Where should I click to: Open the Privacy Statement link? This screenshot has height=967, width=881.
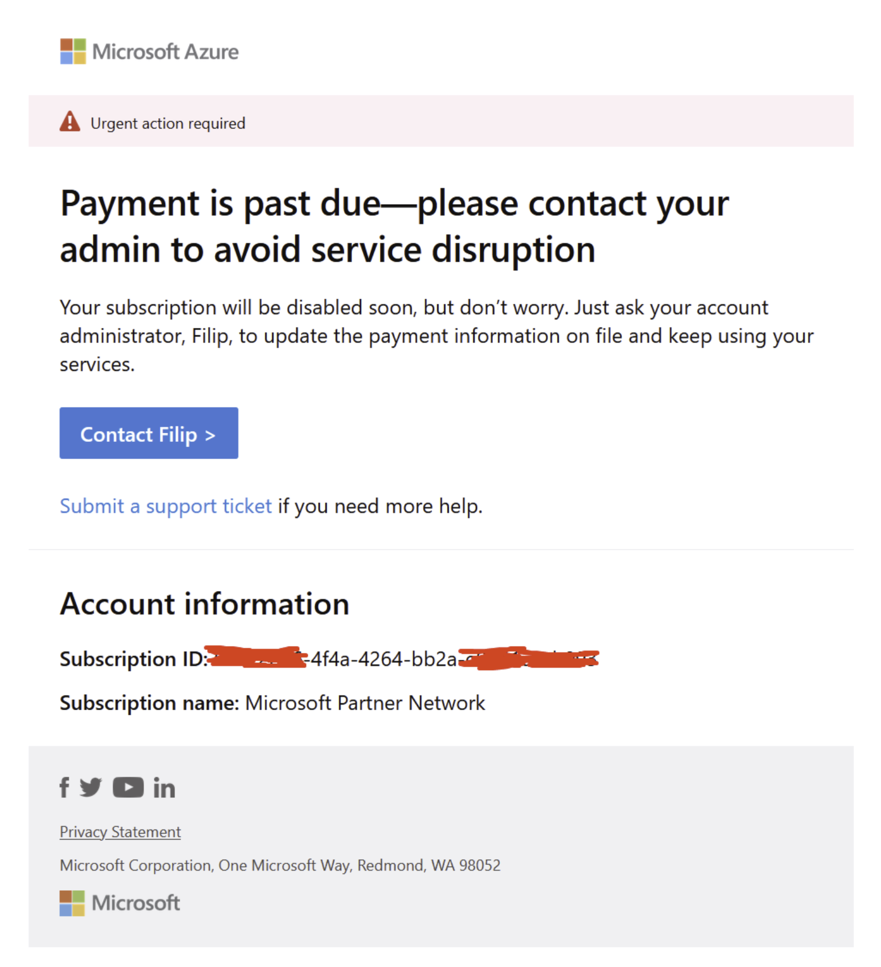pyautogui.click(x=120, y=831)
